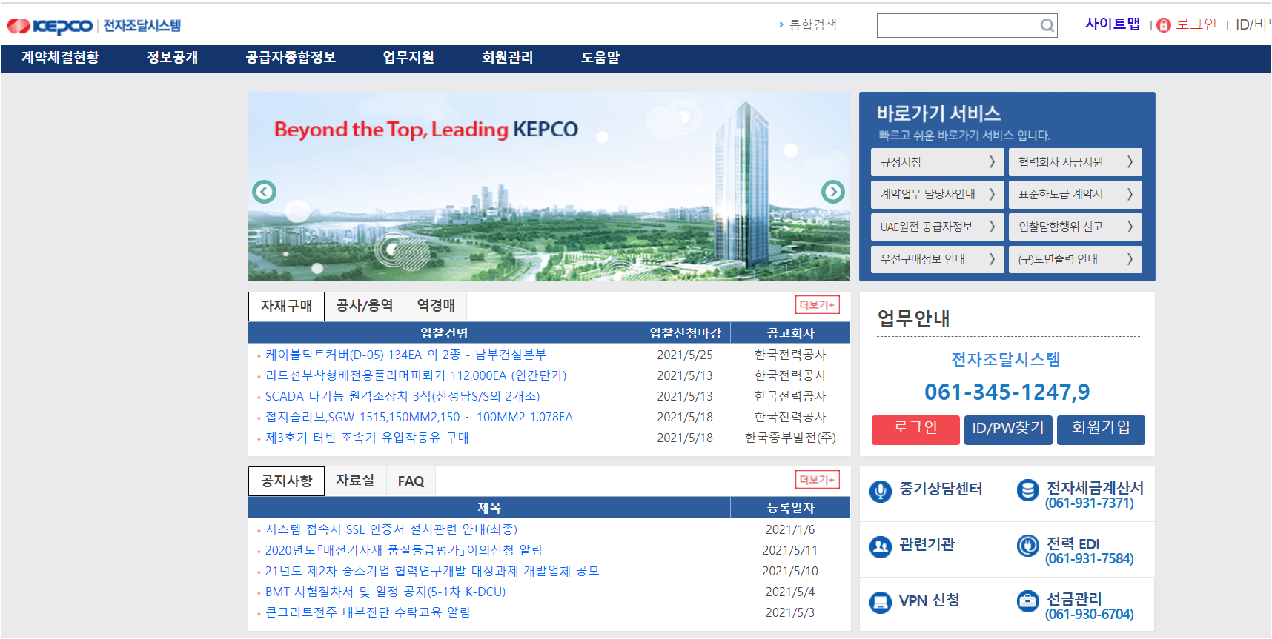The image size is (1272, 639).
Task: Open BMT 시험절차서 notice
Action: tap(385, 592)
